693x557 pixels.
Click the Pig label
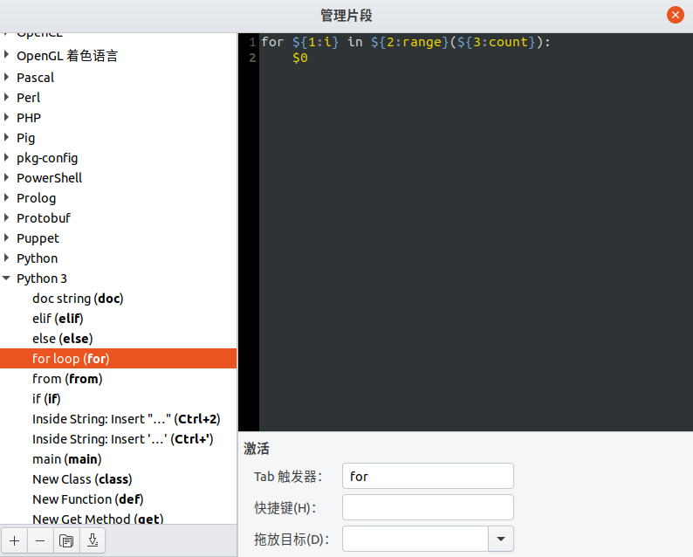25,138
